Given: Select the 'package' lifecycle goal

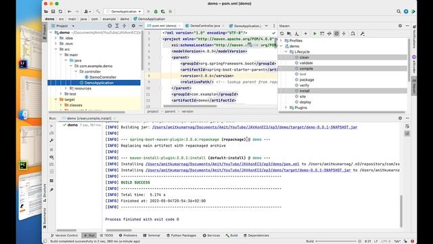Looking at the screenshot, I should (x=306, y=80).
